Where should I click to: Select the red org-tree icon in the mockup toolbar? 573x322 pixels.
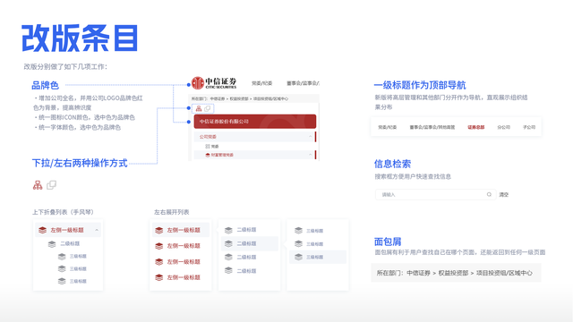(199, 108)
